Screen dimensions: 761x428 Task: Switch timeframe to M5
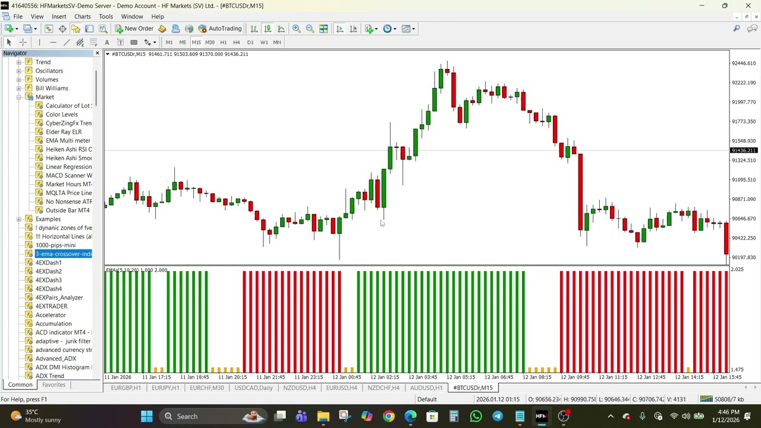(183, 42)
